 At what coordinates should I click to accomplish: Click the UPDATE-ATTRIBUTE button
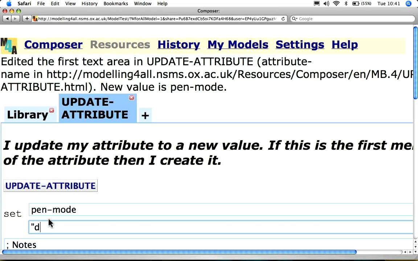coord(50,186)
